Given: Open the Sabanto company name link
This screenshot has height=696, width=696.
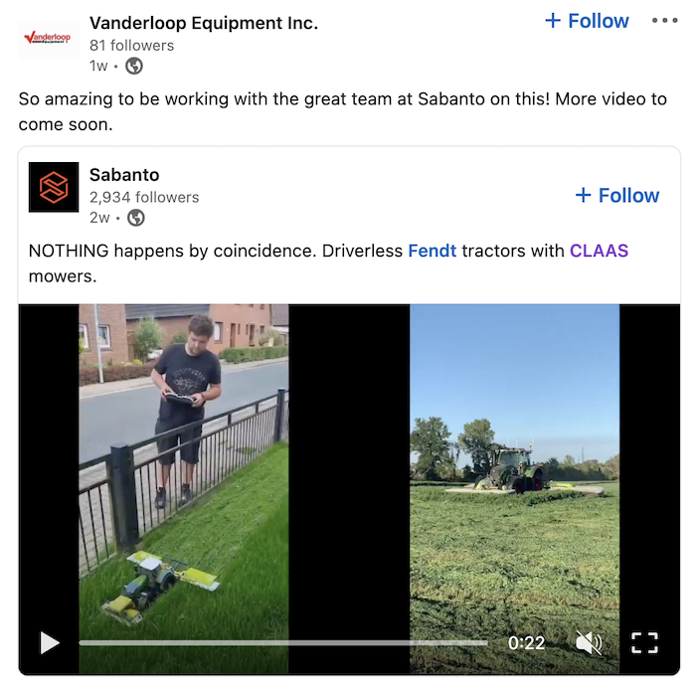Looking at the screenshot, I should (x=124, y=175).
